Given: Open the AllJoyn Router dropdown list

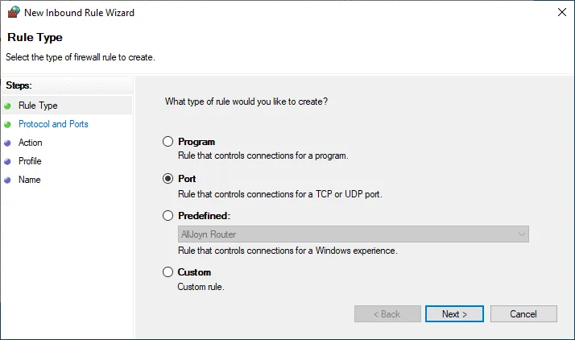Looking at the screenshot, I should pyautogui.click(x=353, y=234).
